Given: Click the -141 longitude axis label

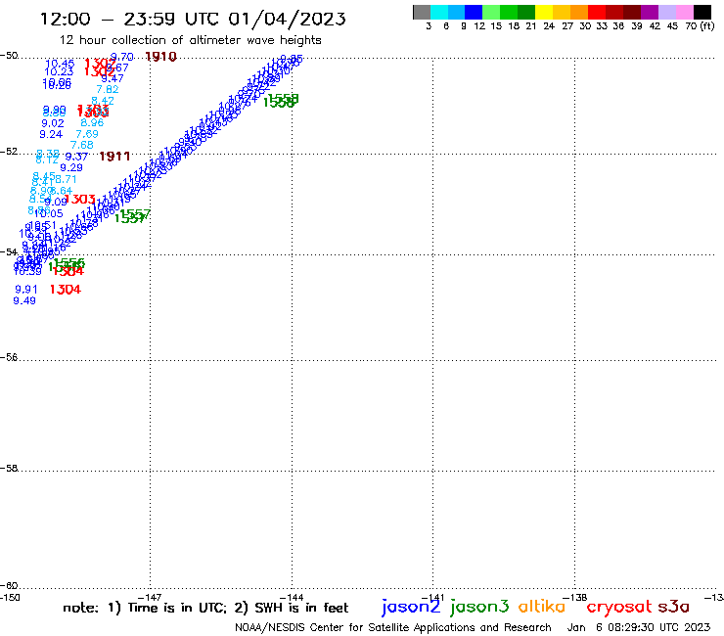Looking at the screenshot, I should pyautogui.click(x=432, y=597).
